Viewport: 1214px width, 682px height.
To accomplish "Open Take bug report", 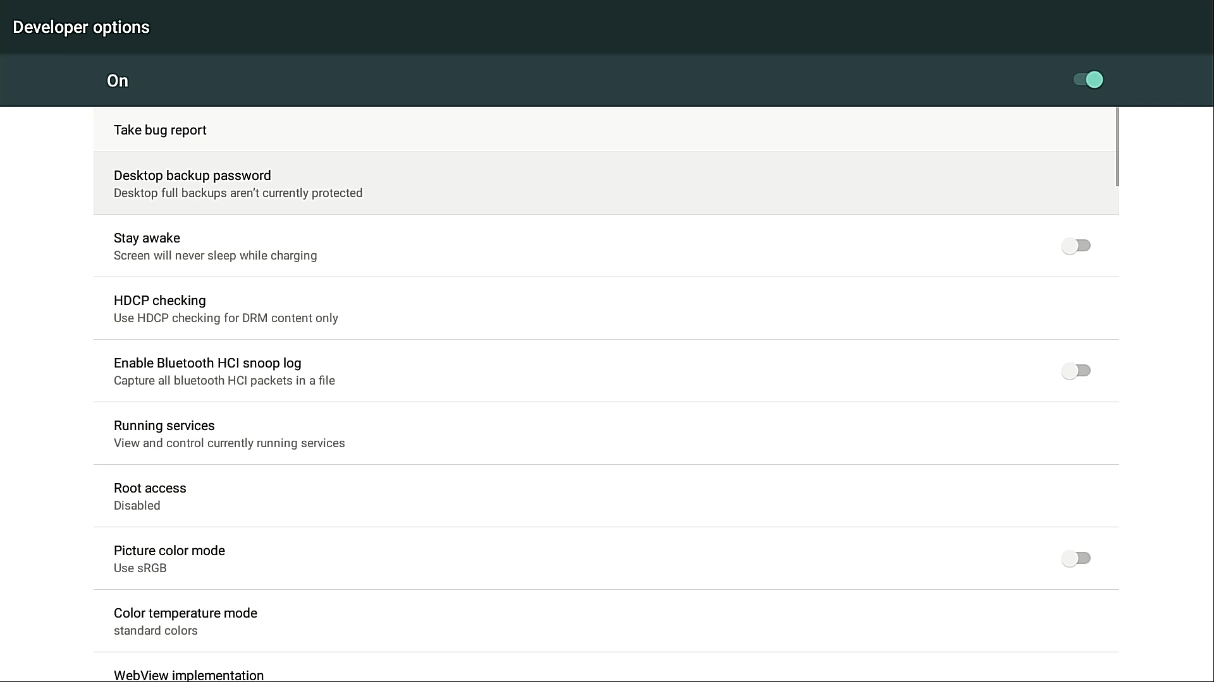I will click(x=160, y=130).
